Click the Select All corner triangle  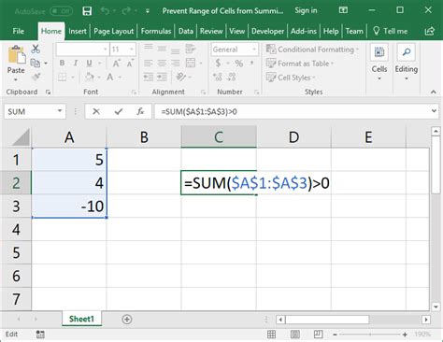(21, 137)
